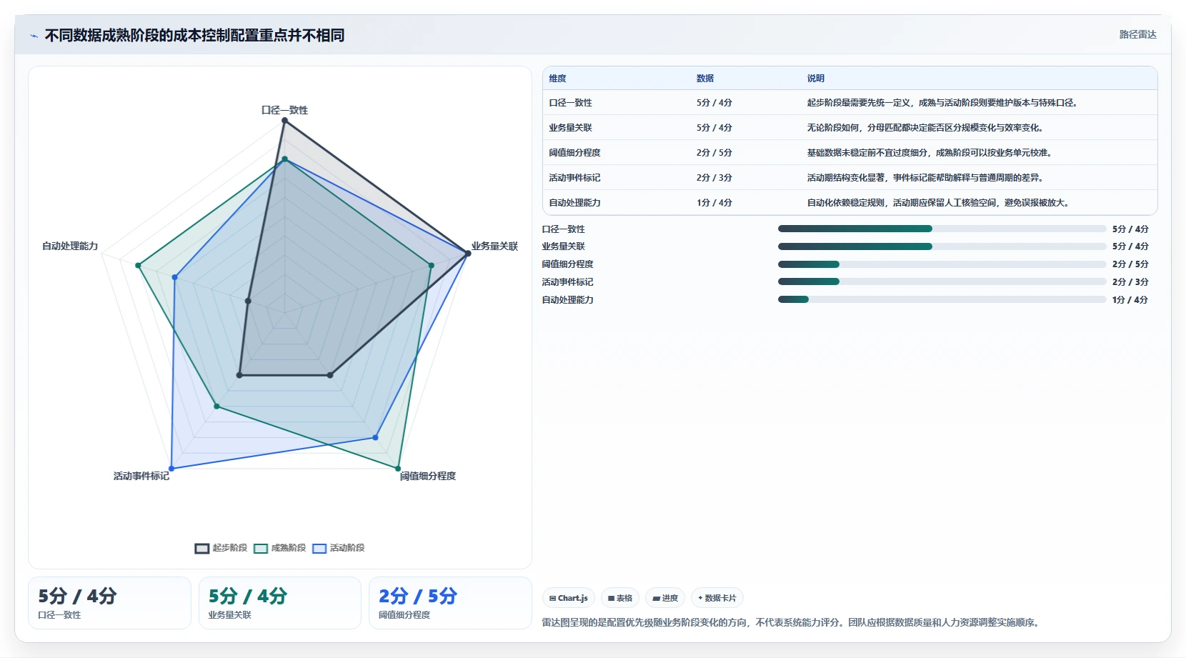The height and width of the screenshot is (658, 1186).
Task: Click the 口径一致性 progress bar
Action: click(x=942, y=229)
